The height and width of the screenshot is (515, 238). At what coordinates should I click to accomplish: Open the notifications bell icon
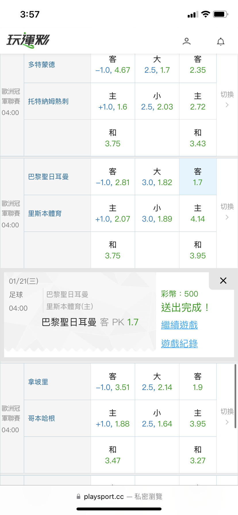coord(220,42)
